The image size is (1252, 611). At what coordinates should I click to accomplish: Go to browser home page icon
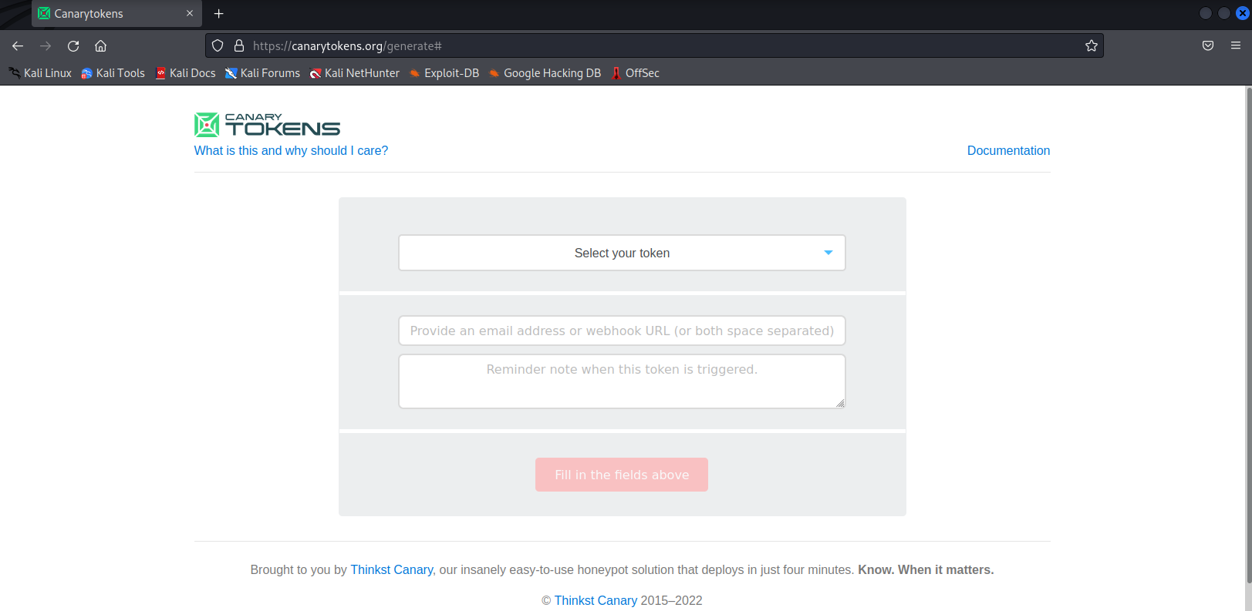[x=100, y=46]
